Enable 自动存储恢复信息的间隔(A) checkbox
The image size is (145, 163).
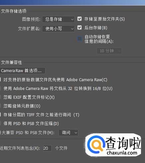(x=80, y=39)
